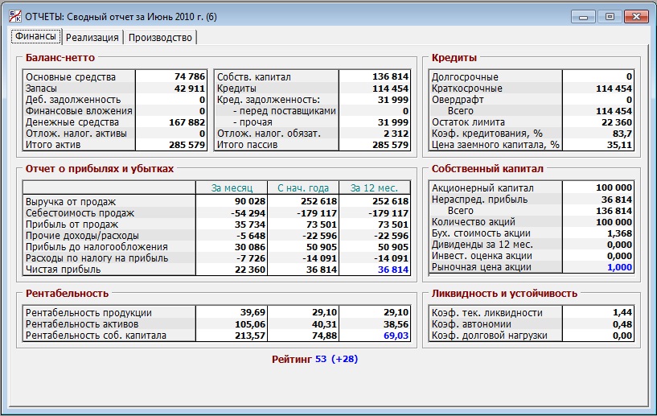Click the С нач. года column header
The image size is (657, 416).
(303, 187)
